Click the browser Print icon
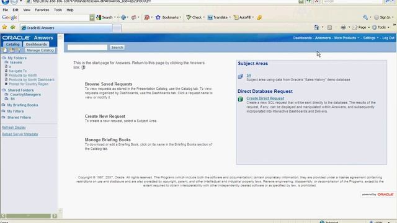Image resolution: width=397 pixels, height=223 pixels. click(x=343, y=27)
